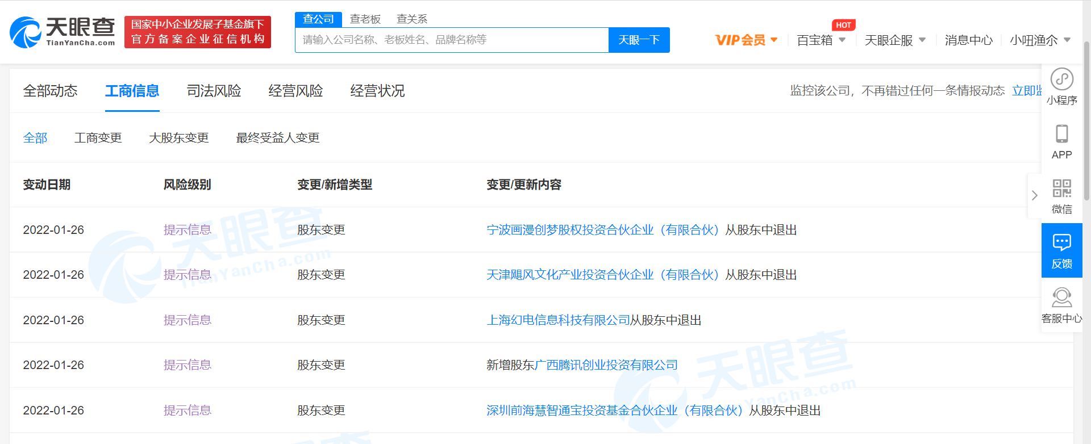This screenshot has height=444, width=1091.
Task: Click 提示信息 in the 宁波画漫创梦 row
Action: pyautogui.click(x=188, y=230)
